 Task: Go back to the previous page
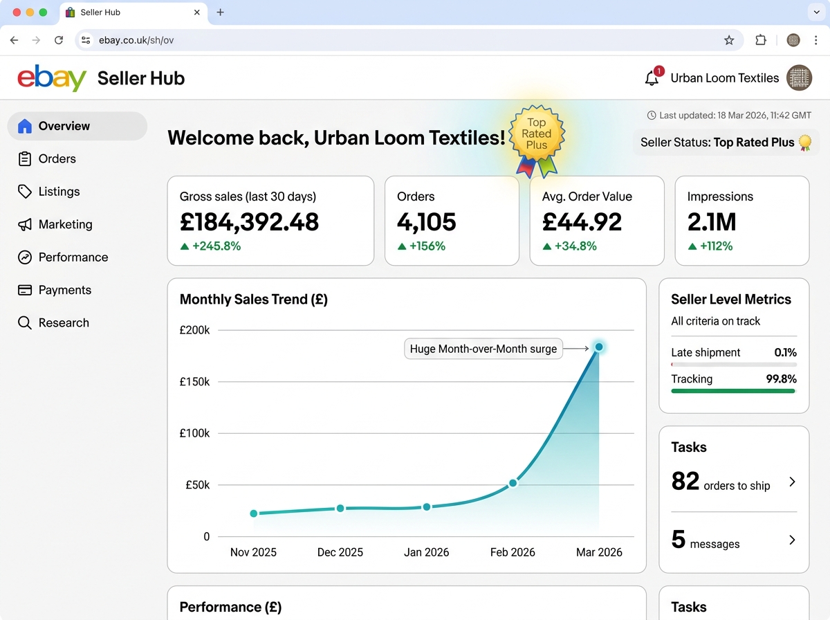point(14,40)
